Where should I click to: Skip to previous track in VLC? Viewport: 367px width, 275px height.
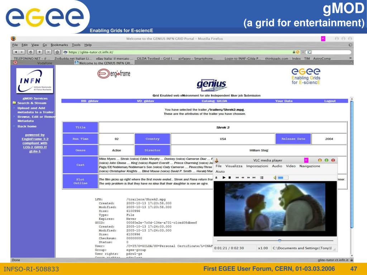click(237, 178)
